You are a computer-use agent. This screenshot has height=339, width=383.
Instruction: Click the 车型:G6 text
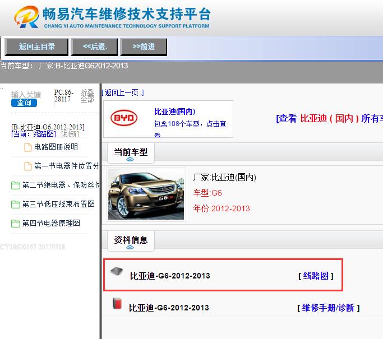[207, 193]
